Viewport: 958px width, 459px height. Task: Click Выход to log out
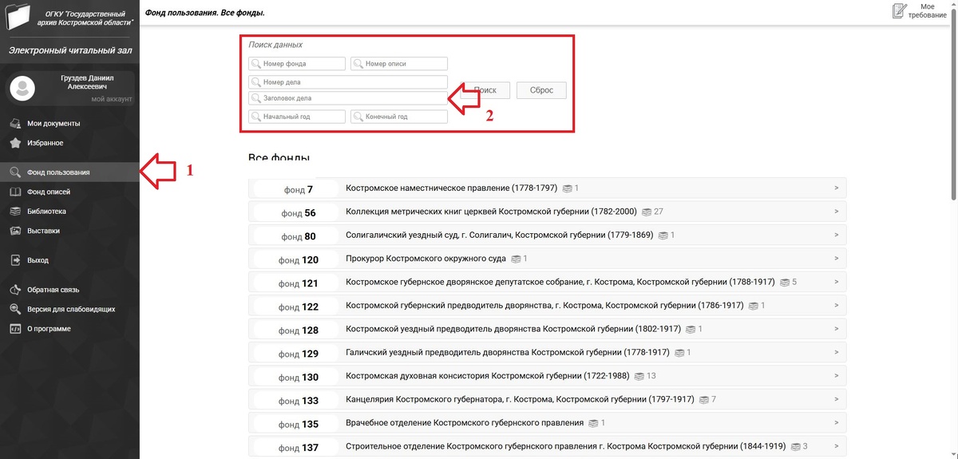[38, 260]
